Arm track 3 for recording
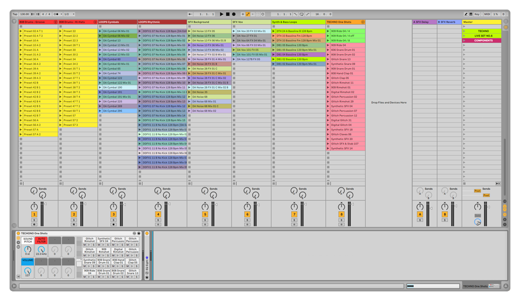 [x=114, y=224]
